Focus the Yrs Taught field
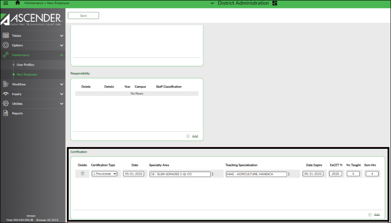Viewport: 391px width, 223px height. pyautogui.click(x=353, y=174)
